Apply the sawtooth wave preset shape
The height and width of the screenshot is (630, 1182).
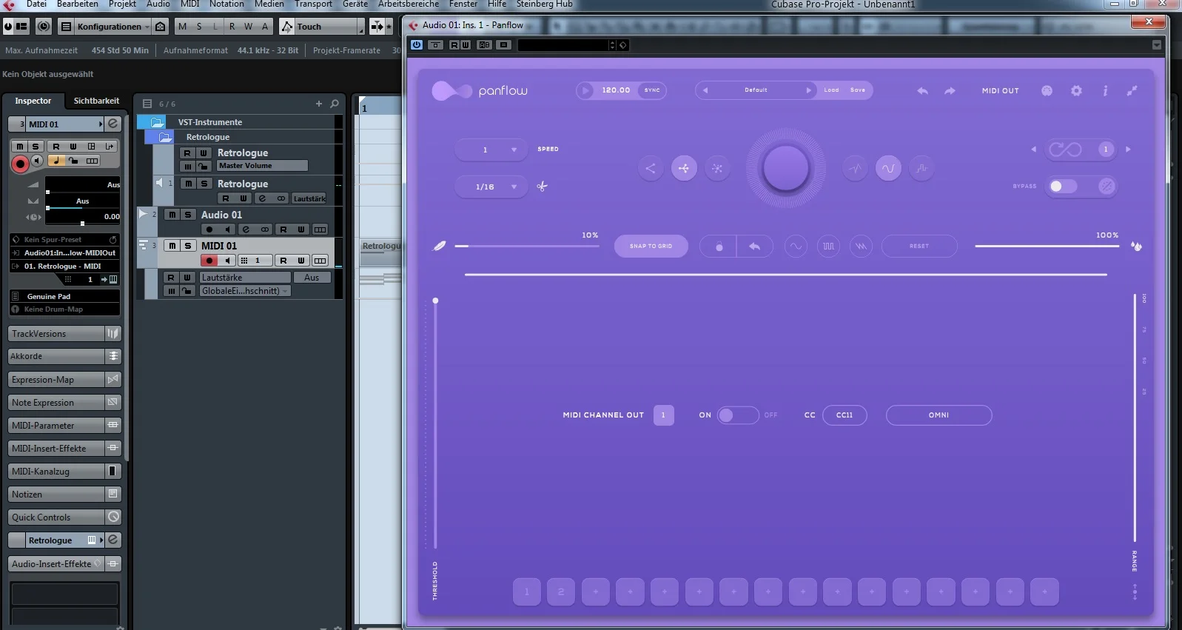[861, 246]
